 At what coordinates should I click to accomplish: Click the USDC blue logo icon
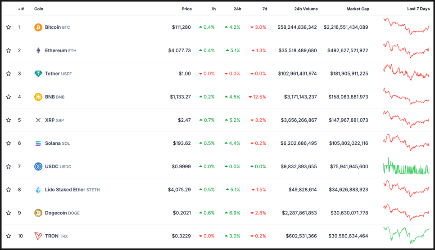click(x=38, y=166)
